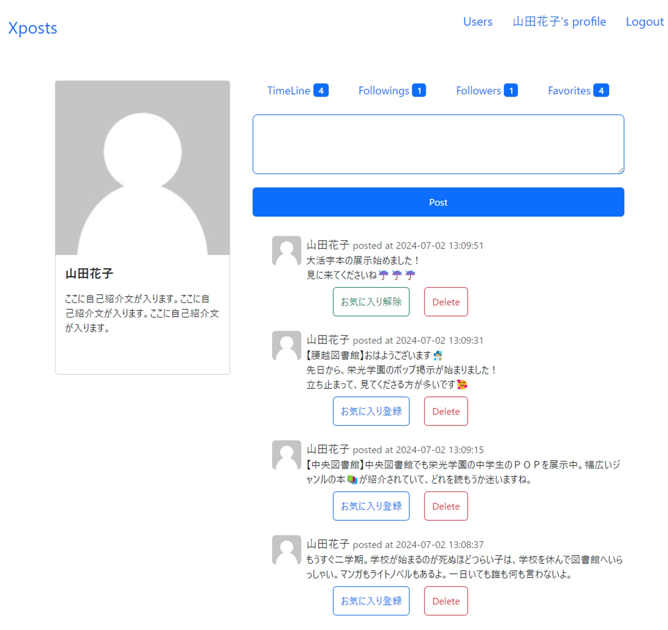Click the large profile picture placeholder

pos(143,168)
